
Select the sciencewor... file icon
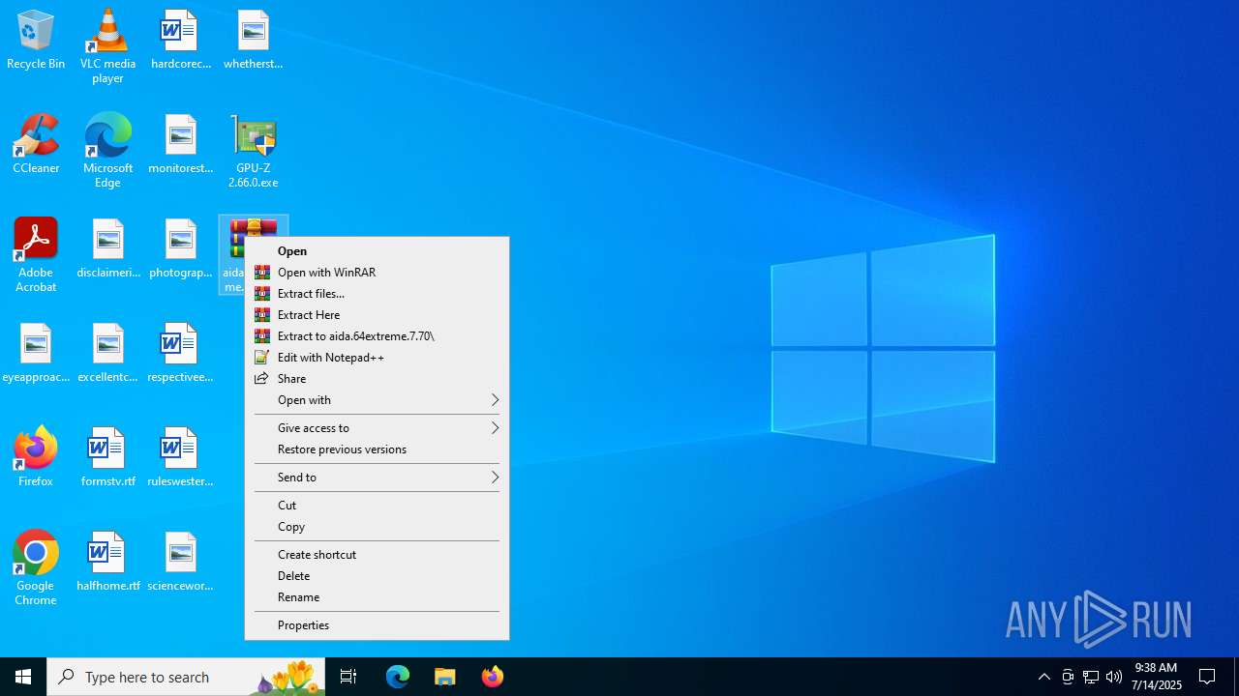(x=180, y=563)
